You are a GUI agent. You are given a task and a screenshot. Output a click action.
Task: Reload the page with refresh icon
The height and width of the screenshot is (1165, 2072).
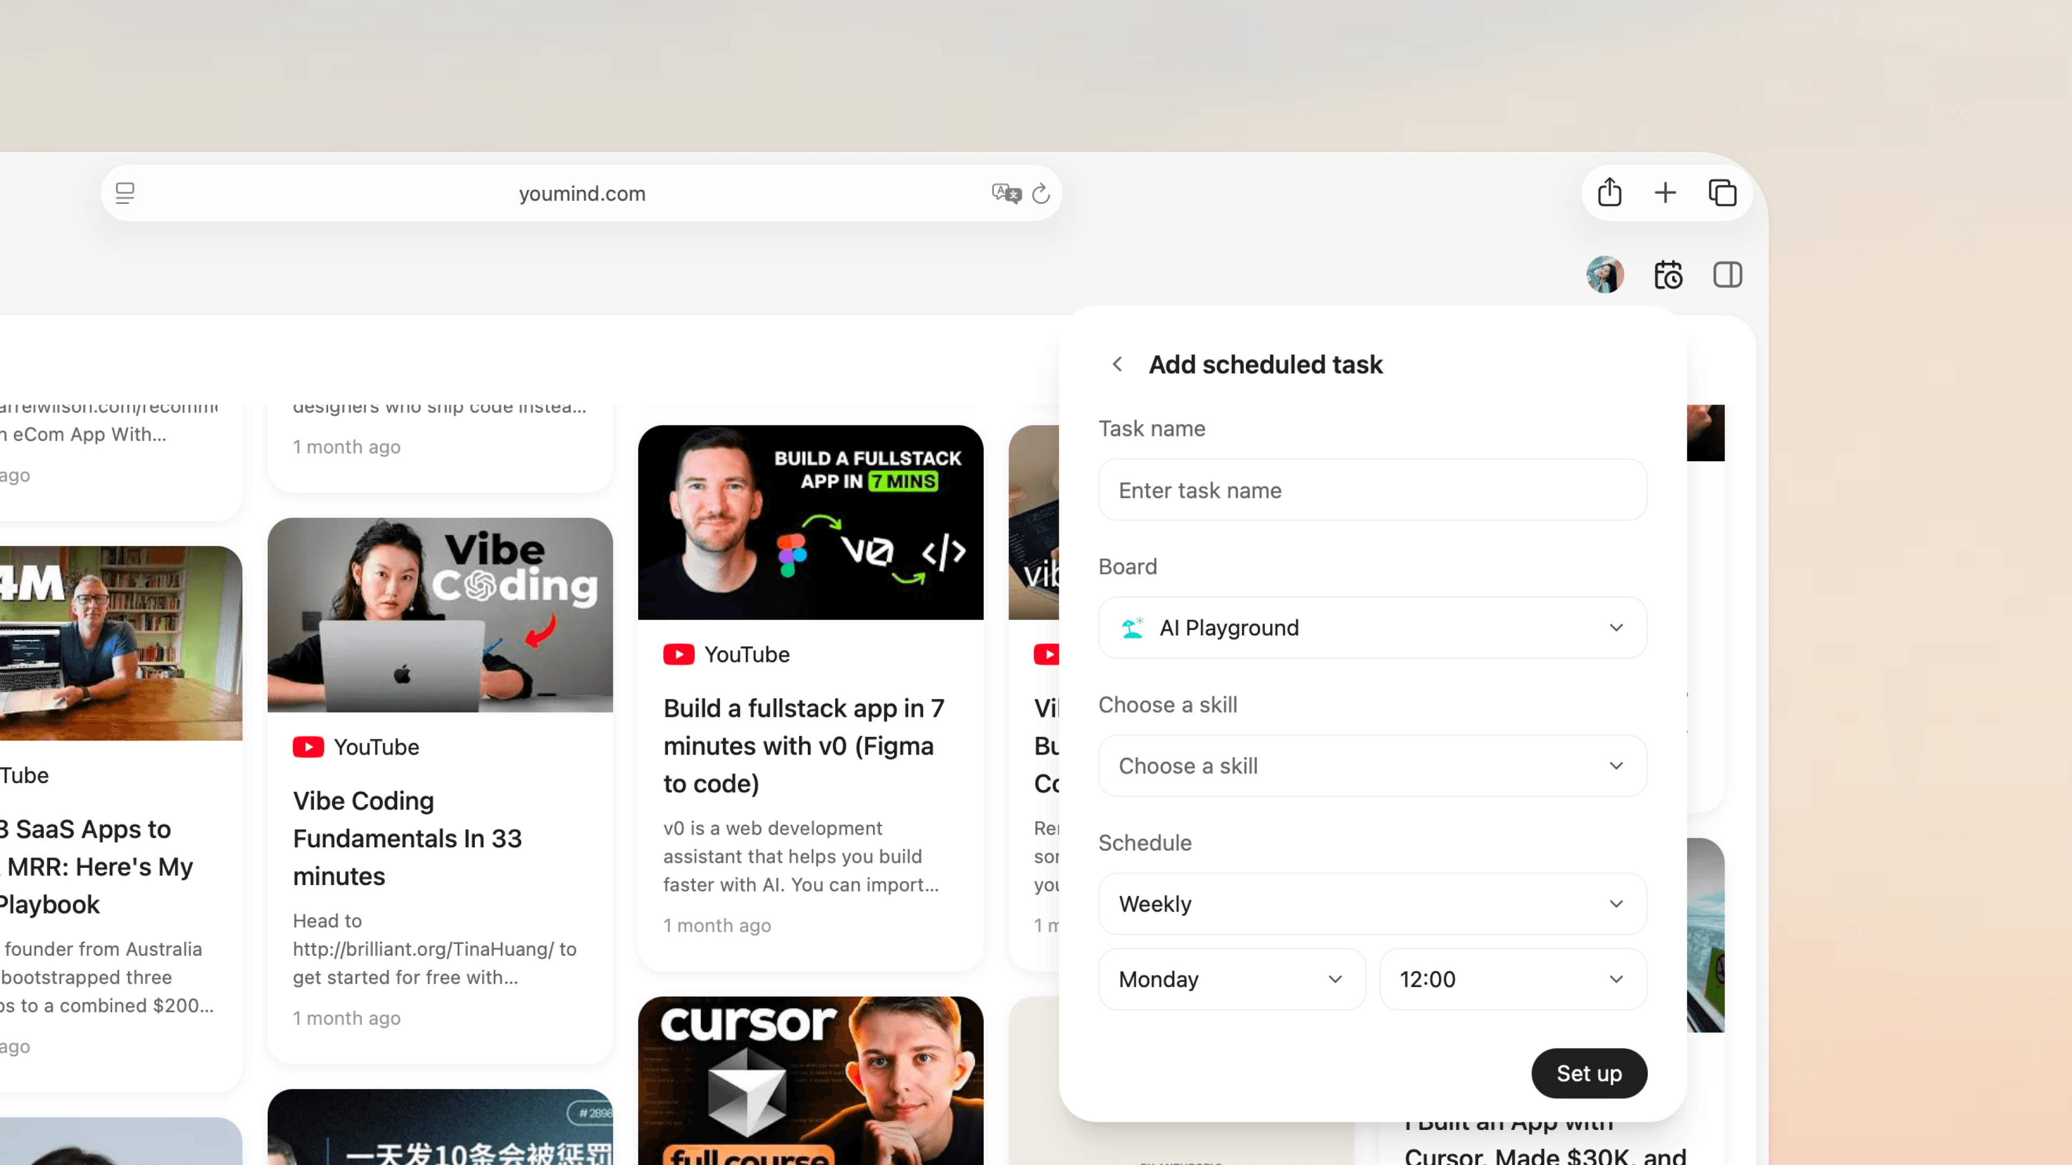click(1041, 193)
